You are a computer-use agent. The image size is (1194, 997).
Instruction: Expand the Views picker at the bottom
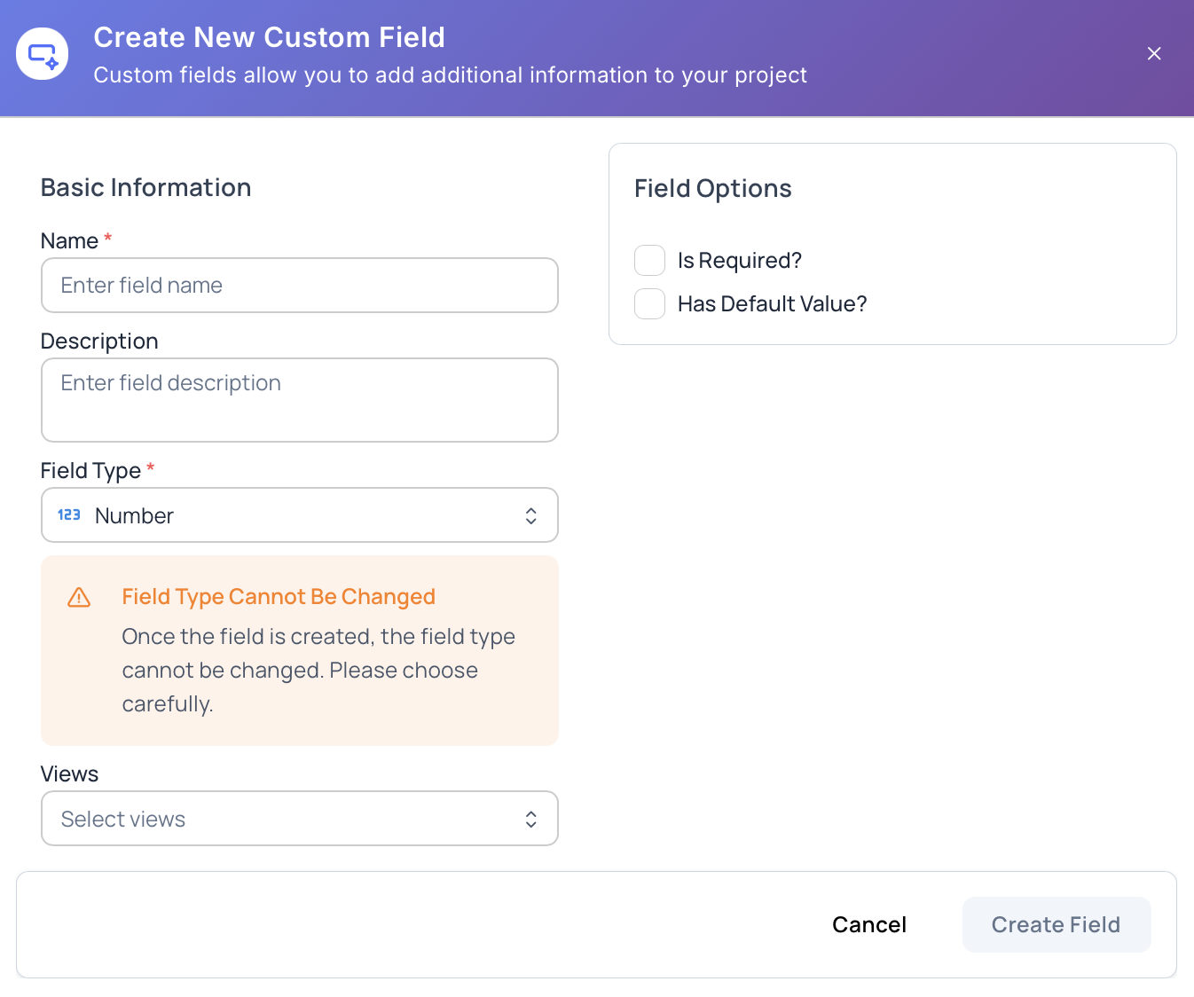pos(300,818)
